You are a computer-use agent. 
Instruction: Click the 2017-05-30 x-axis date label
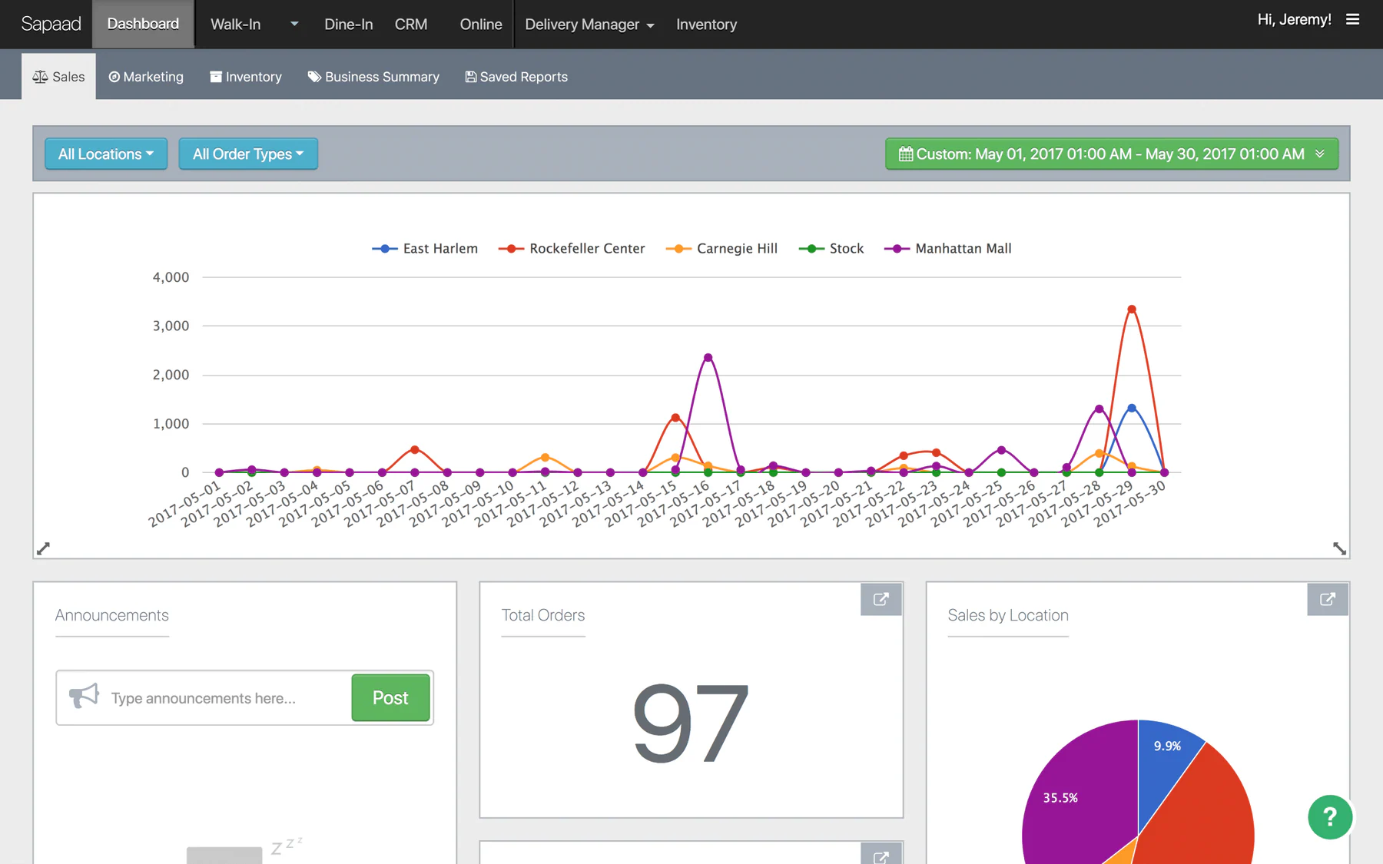coord(1130,504)
